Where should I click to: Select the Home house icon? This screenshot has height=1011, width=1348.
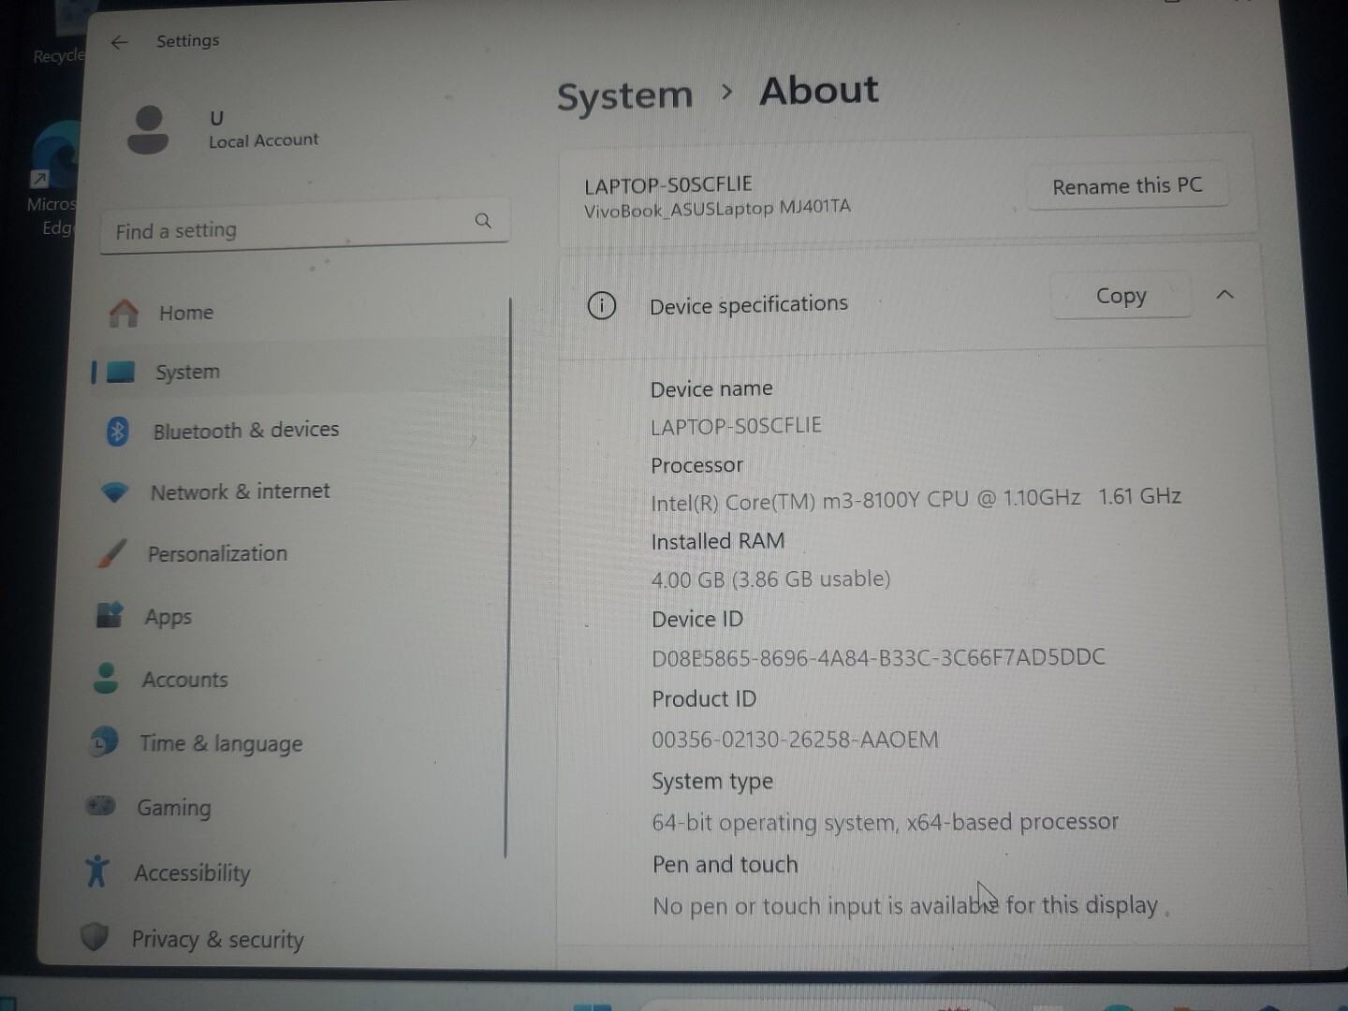124,313
